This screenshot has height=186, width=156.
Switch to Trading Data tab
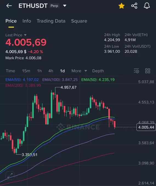point(51,21)
